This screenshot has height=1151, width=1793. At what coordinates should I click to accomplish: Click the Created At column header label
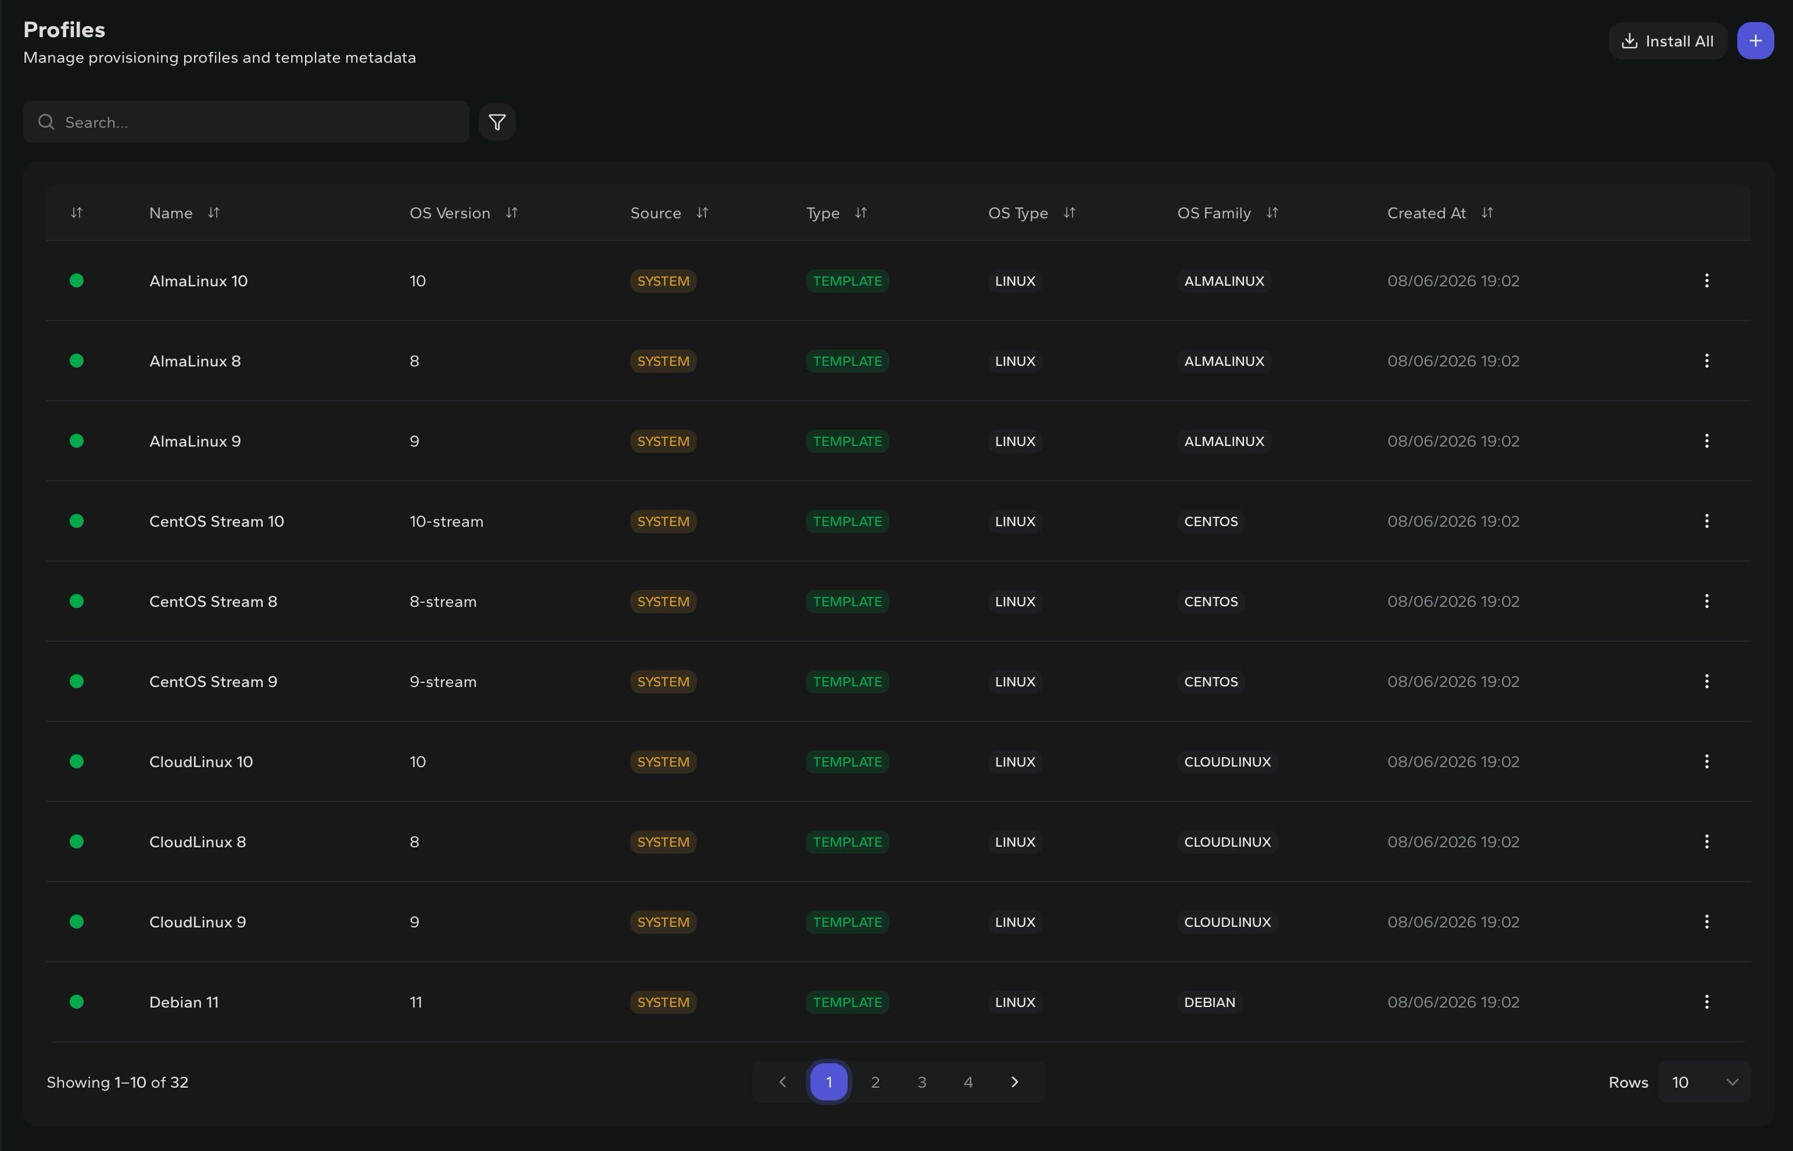(x=1426, y=213)
